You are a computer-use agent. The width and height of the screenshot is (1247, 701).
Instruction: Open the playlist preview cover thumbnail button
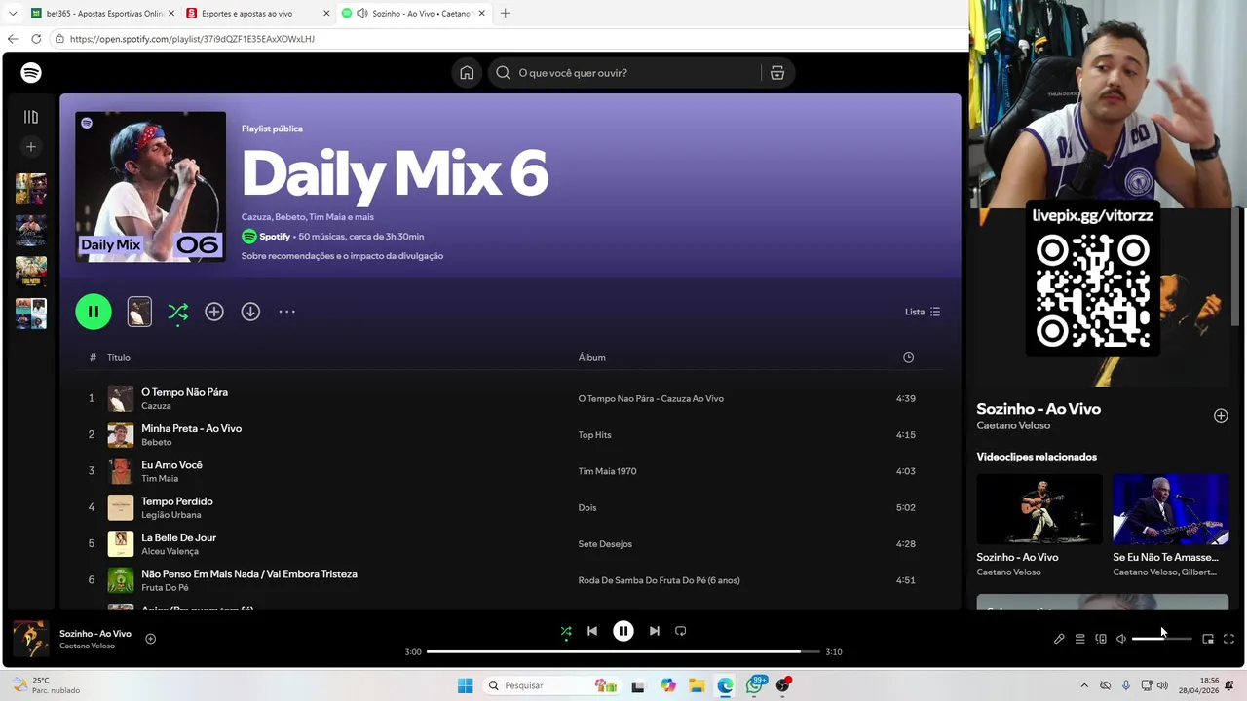139,312
